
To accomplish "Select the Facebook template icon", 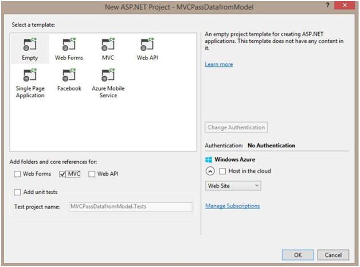I will pos(69,75).
